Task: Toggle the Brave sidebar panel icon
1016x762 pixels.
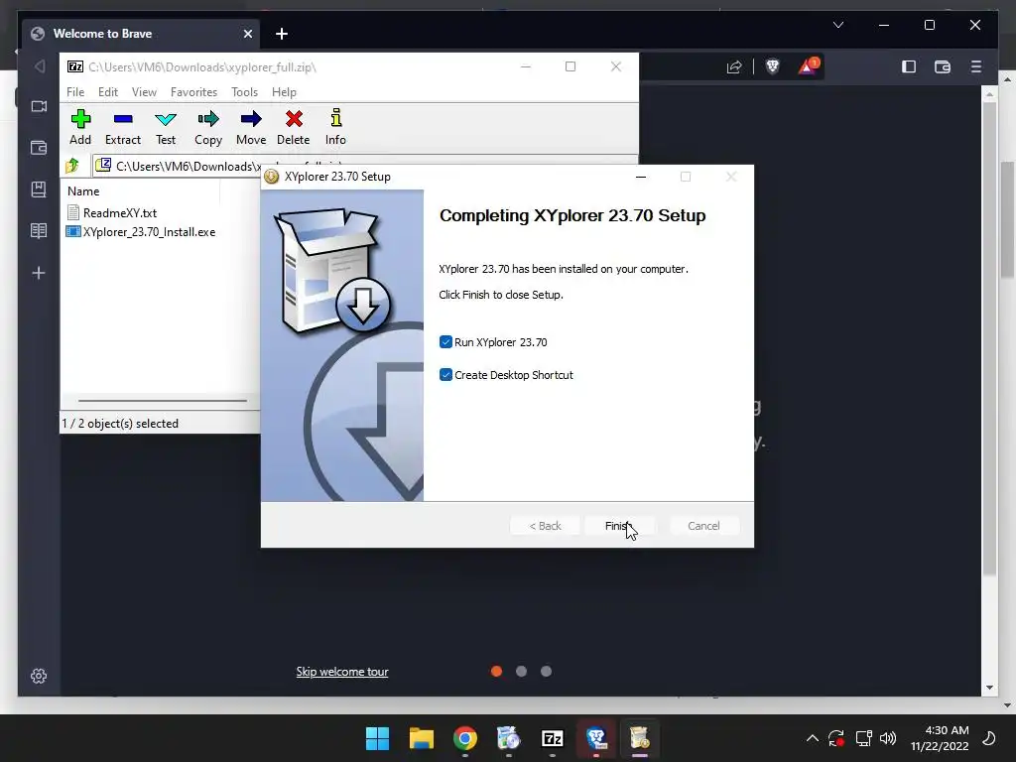Action: click(909, 66)
